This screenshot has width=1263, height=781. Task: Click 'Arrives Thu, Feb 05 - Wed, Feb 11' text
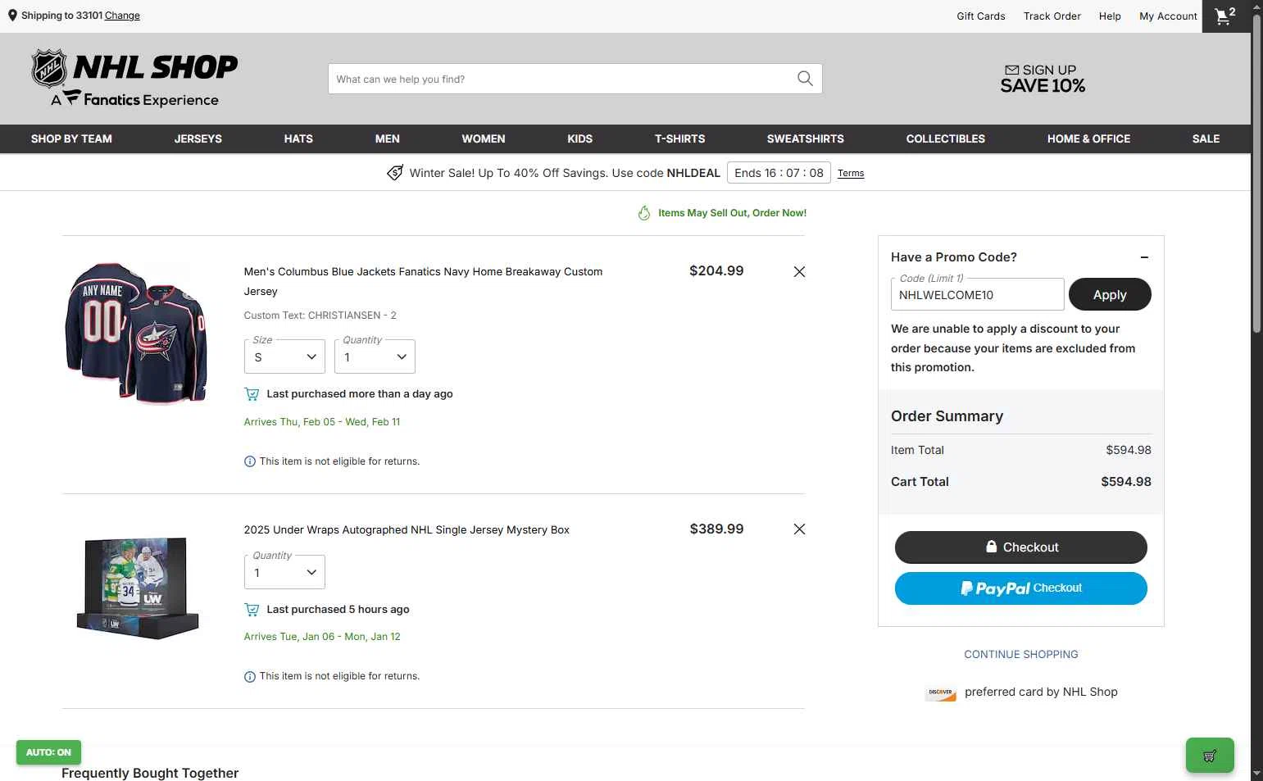(x=322, y=422)
